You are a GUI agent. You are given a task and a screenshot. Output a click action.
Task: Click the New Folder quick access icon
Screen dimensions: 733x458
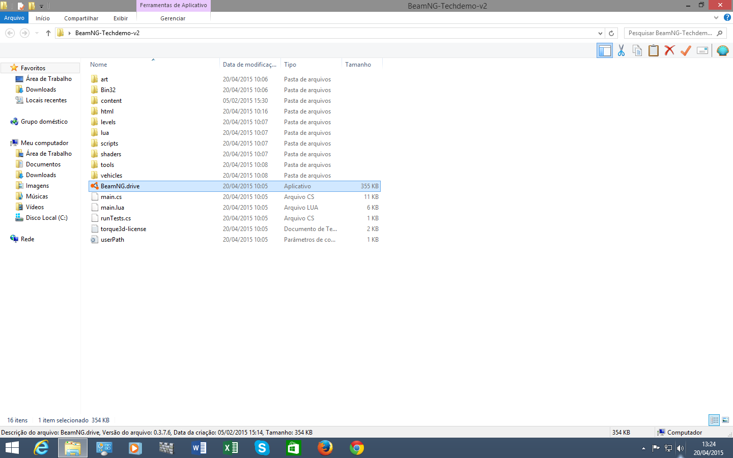tap(32, 6)
